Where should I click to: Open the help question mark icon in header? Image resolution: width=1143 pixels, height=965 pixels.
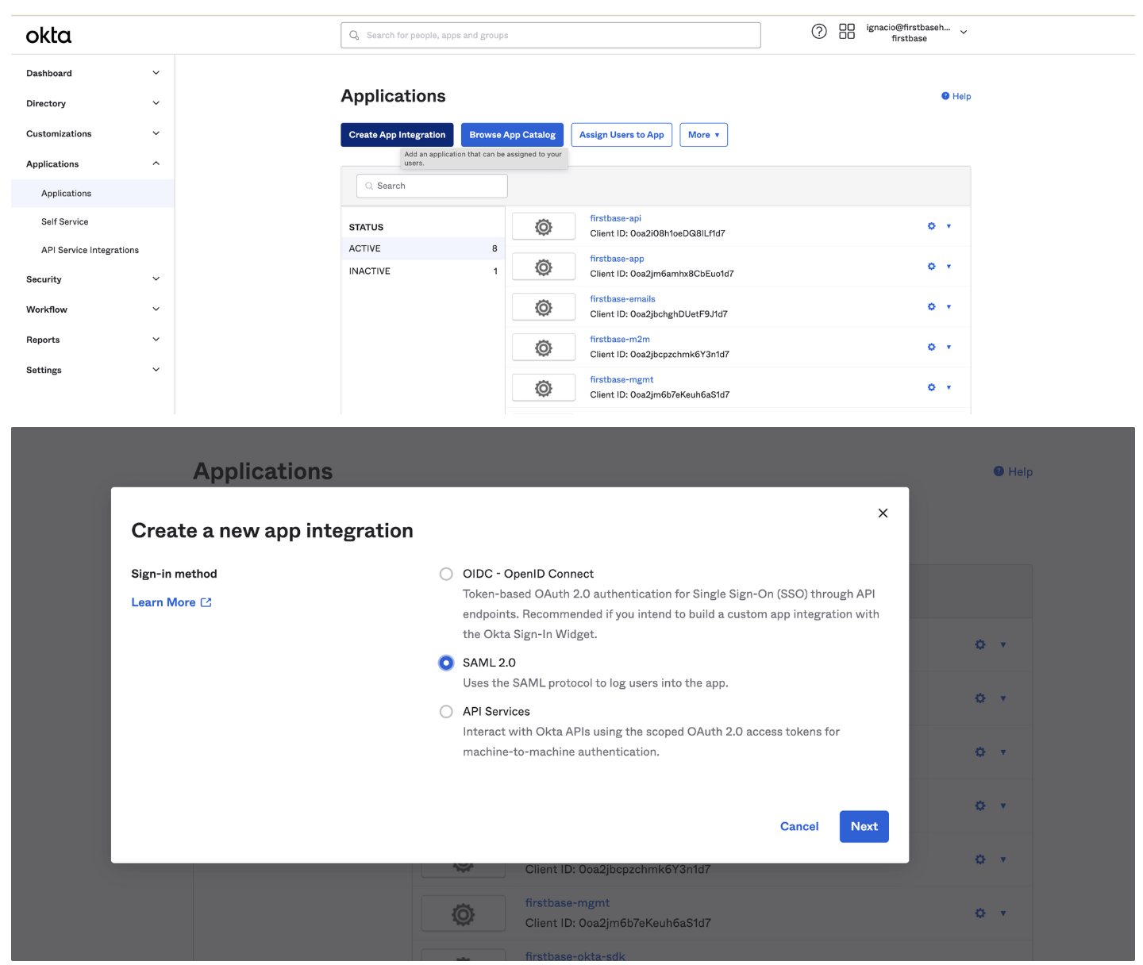(x=819, y=32)
